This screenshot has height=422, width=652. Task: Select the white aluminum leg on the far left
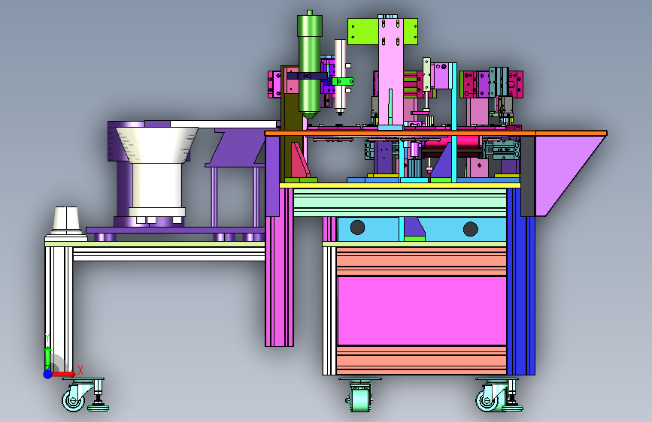[x=59, y=309]
